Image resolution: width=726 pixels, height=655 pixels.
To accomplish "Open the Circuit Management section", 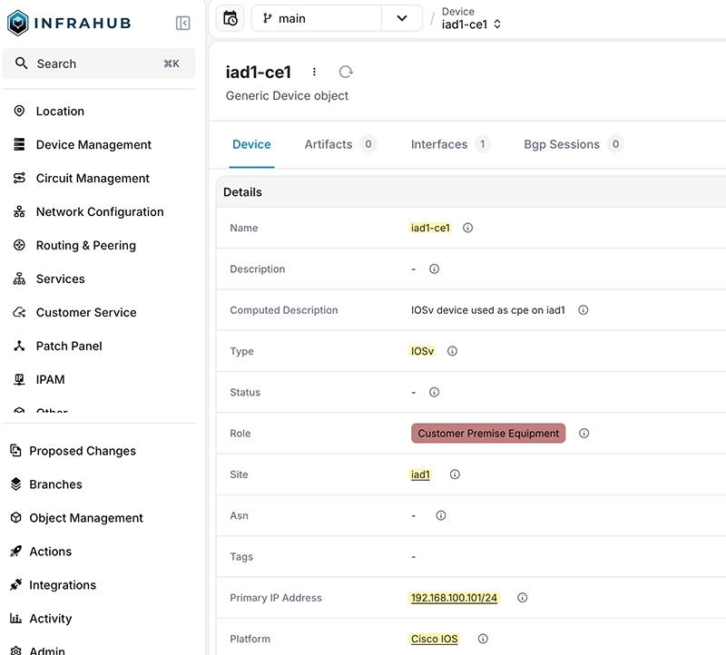I will pos(92,178).
